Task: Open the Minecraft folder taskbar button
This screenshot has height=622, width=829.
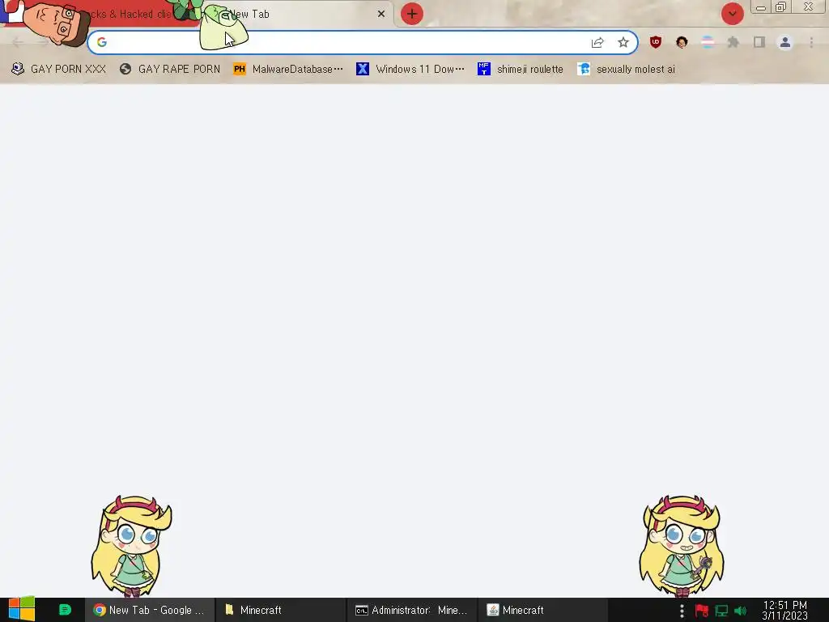Action: point(281,610)
